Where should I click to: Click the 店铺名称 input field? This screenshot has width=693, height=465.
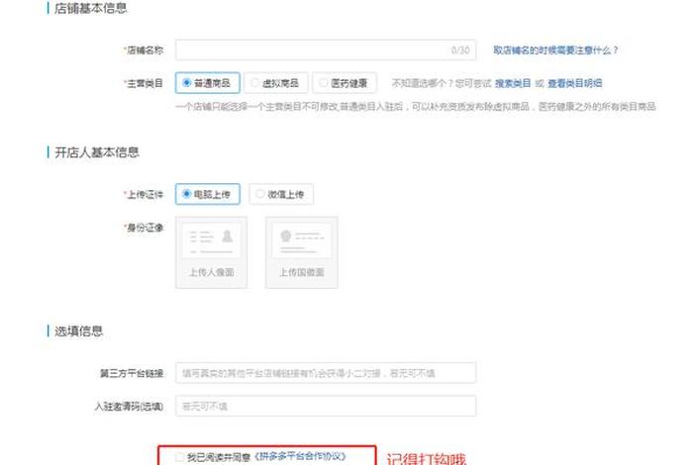pyautogui.click(x=326, y=49)
